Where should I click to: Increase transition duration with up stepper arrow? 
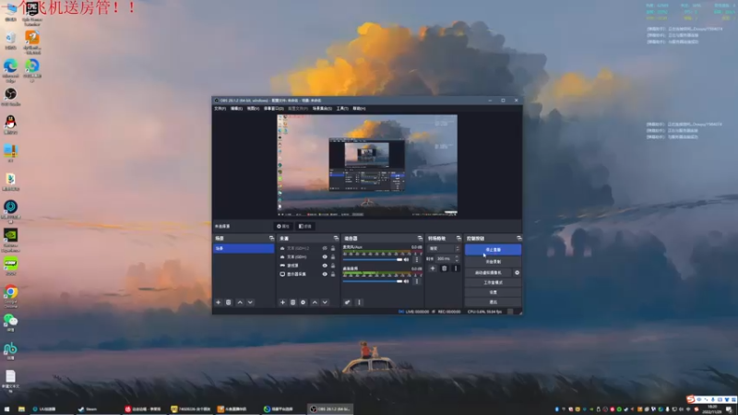click(x=457, y=257)
